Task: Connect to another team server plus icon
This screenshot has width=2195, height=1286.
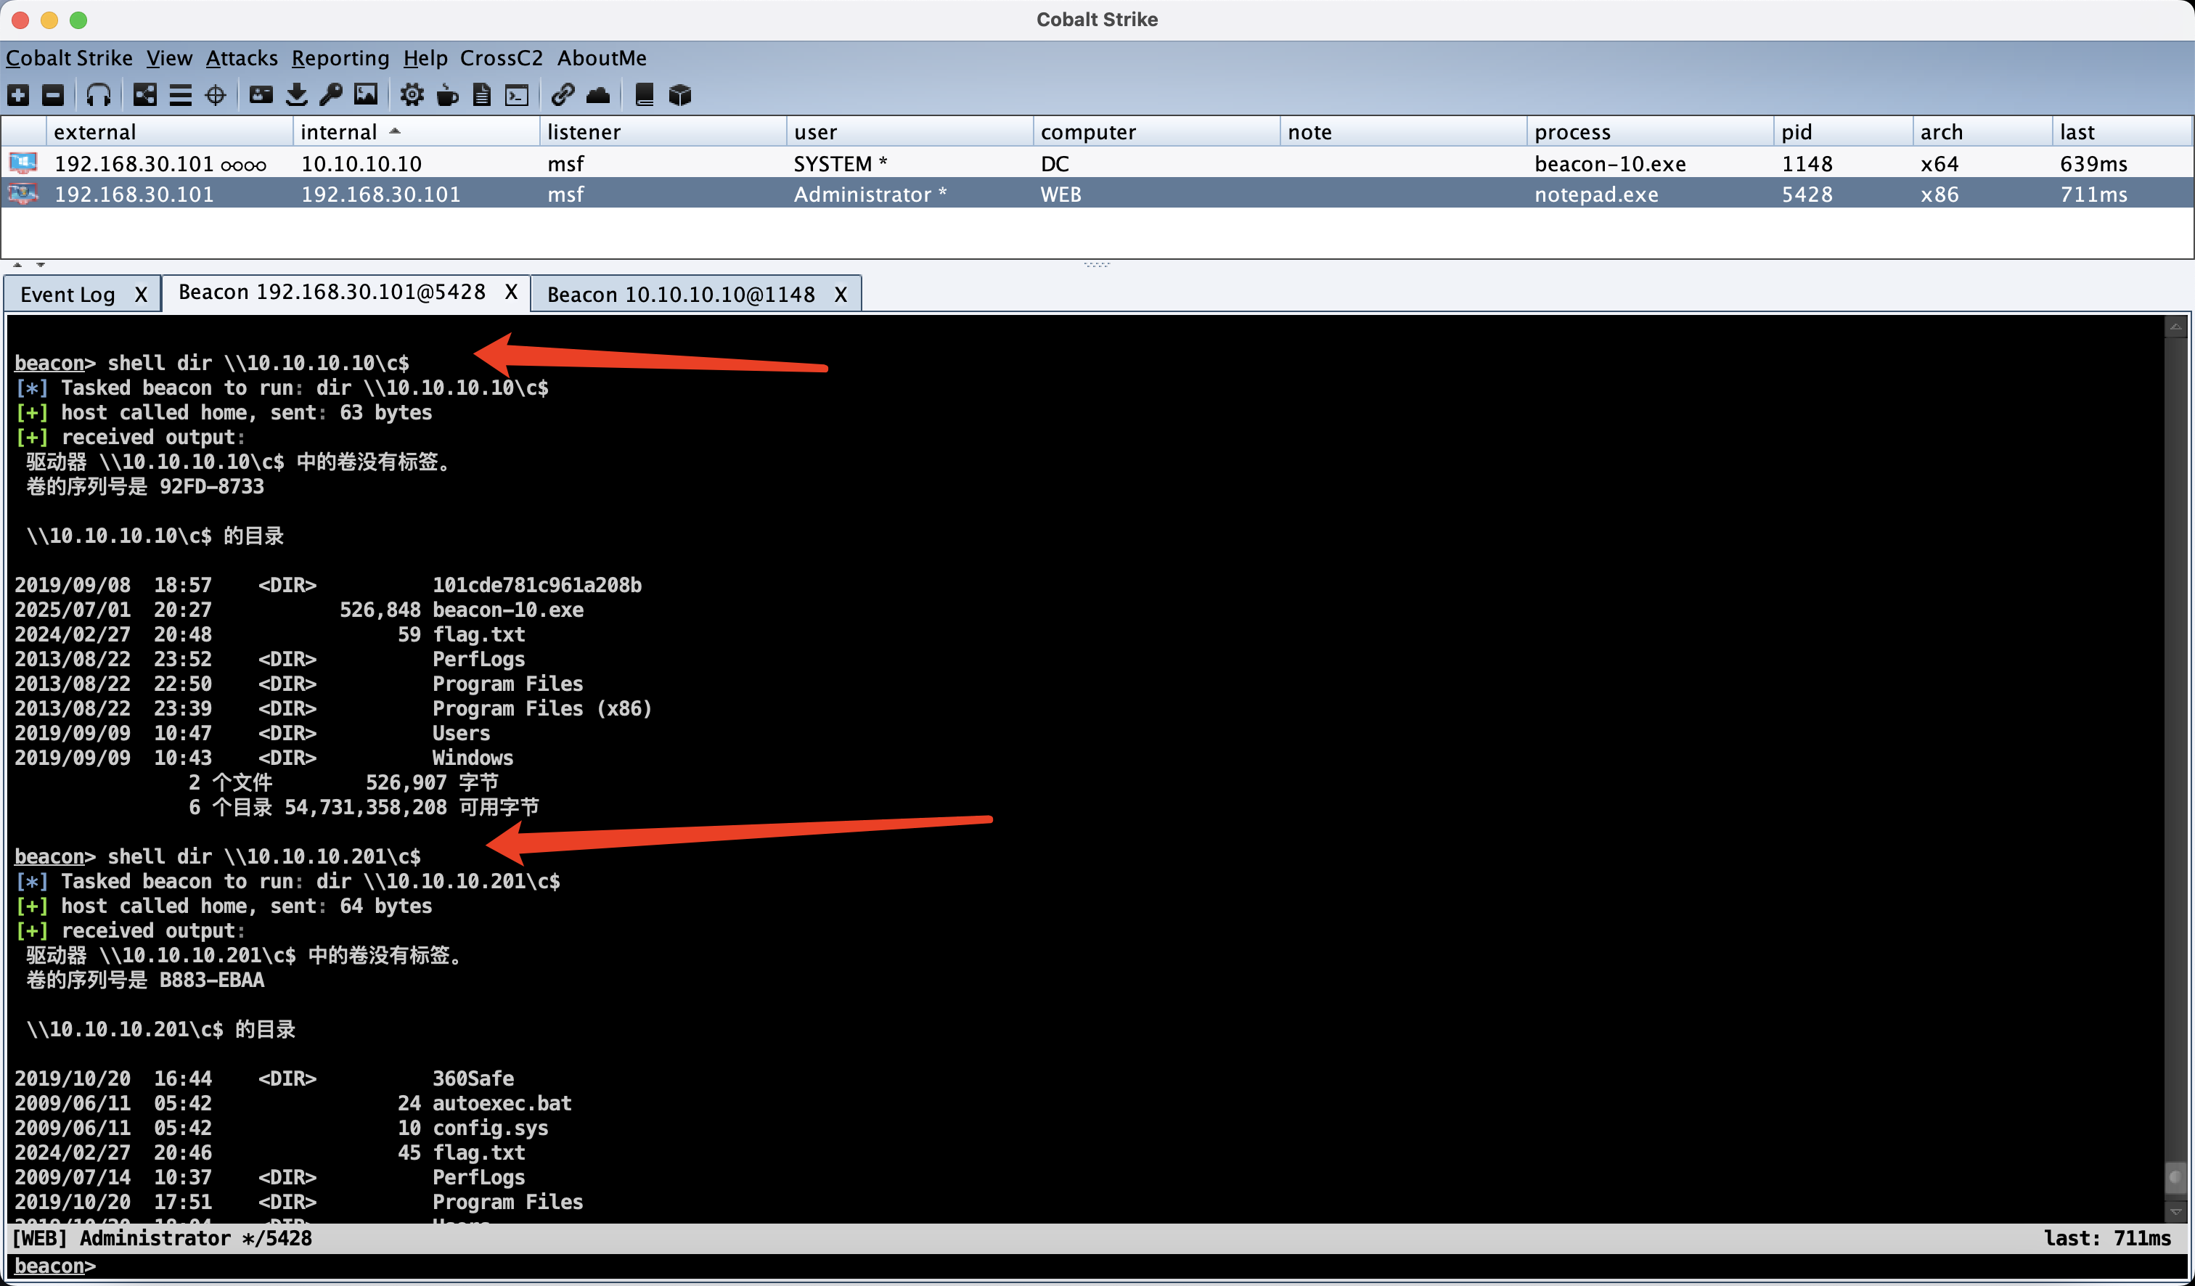Action: [x=18, y=95]
